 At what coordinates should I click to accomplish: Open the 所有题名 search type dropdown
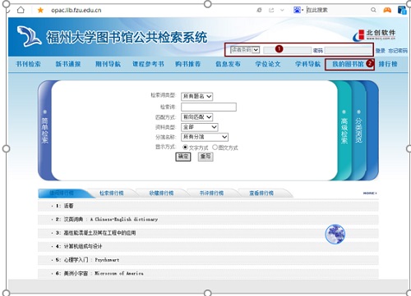click(196, 96)
